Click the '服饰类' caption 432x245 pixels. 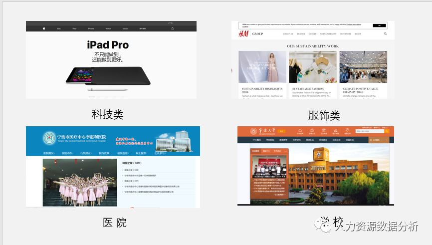[324, 115]
